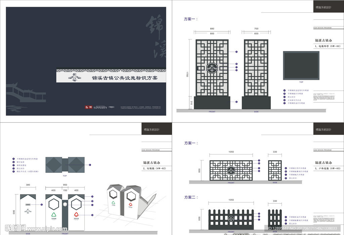Click the 950 overall width dimension
This screenshot has width=344, height=235.
tap(65, 185)
